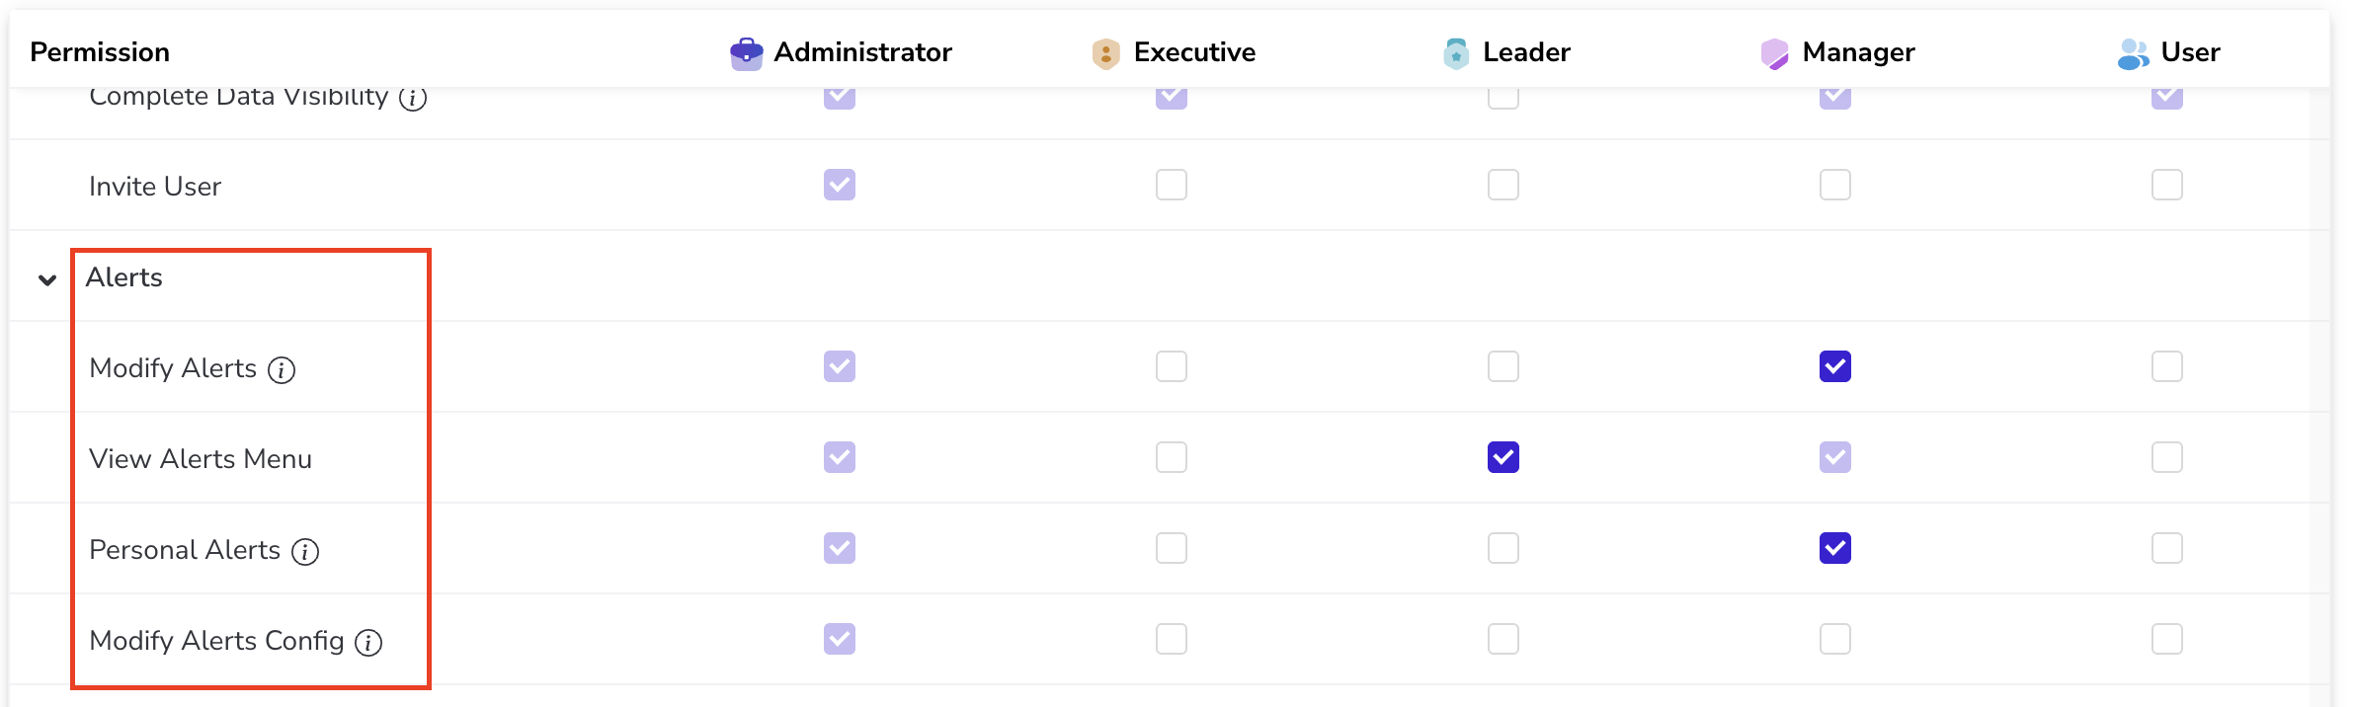This screenshot has height=707, width=2355.
Task: Click the Leader role icon
Action: (1455, 53)
